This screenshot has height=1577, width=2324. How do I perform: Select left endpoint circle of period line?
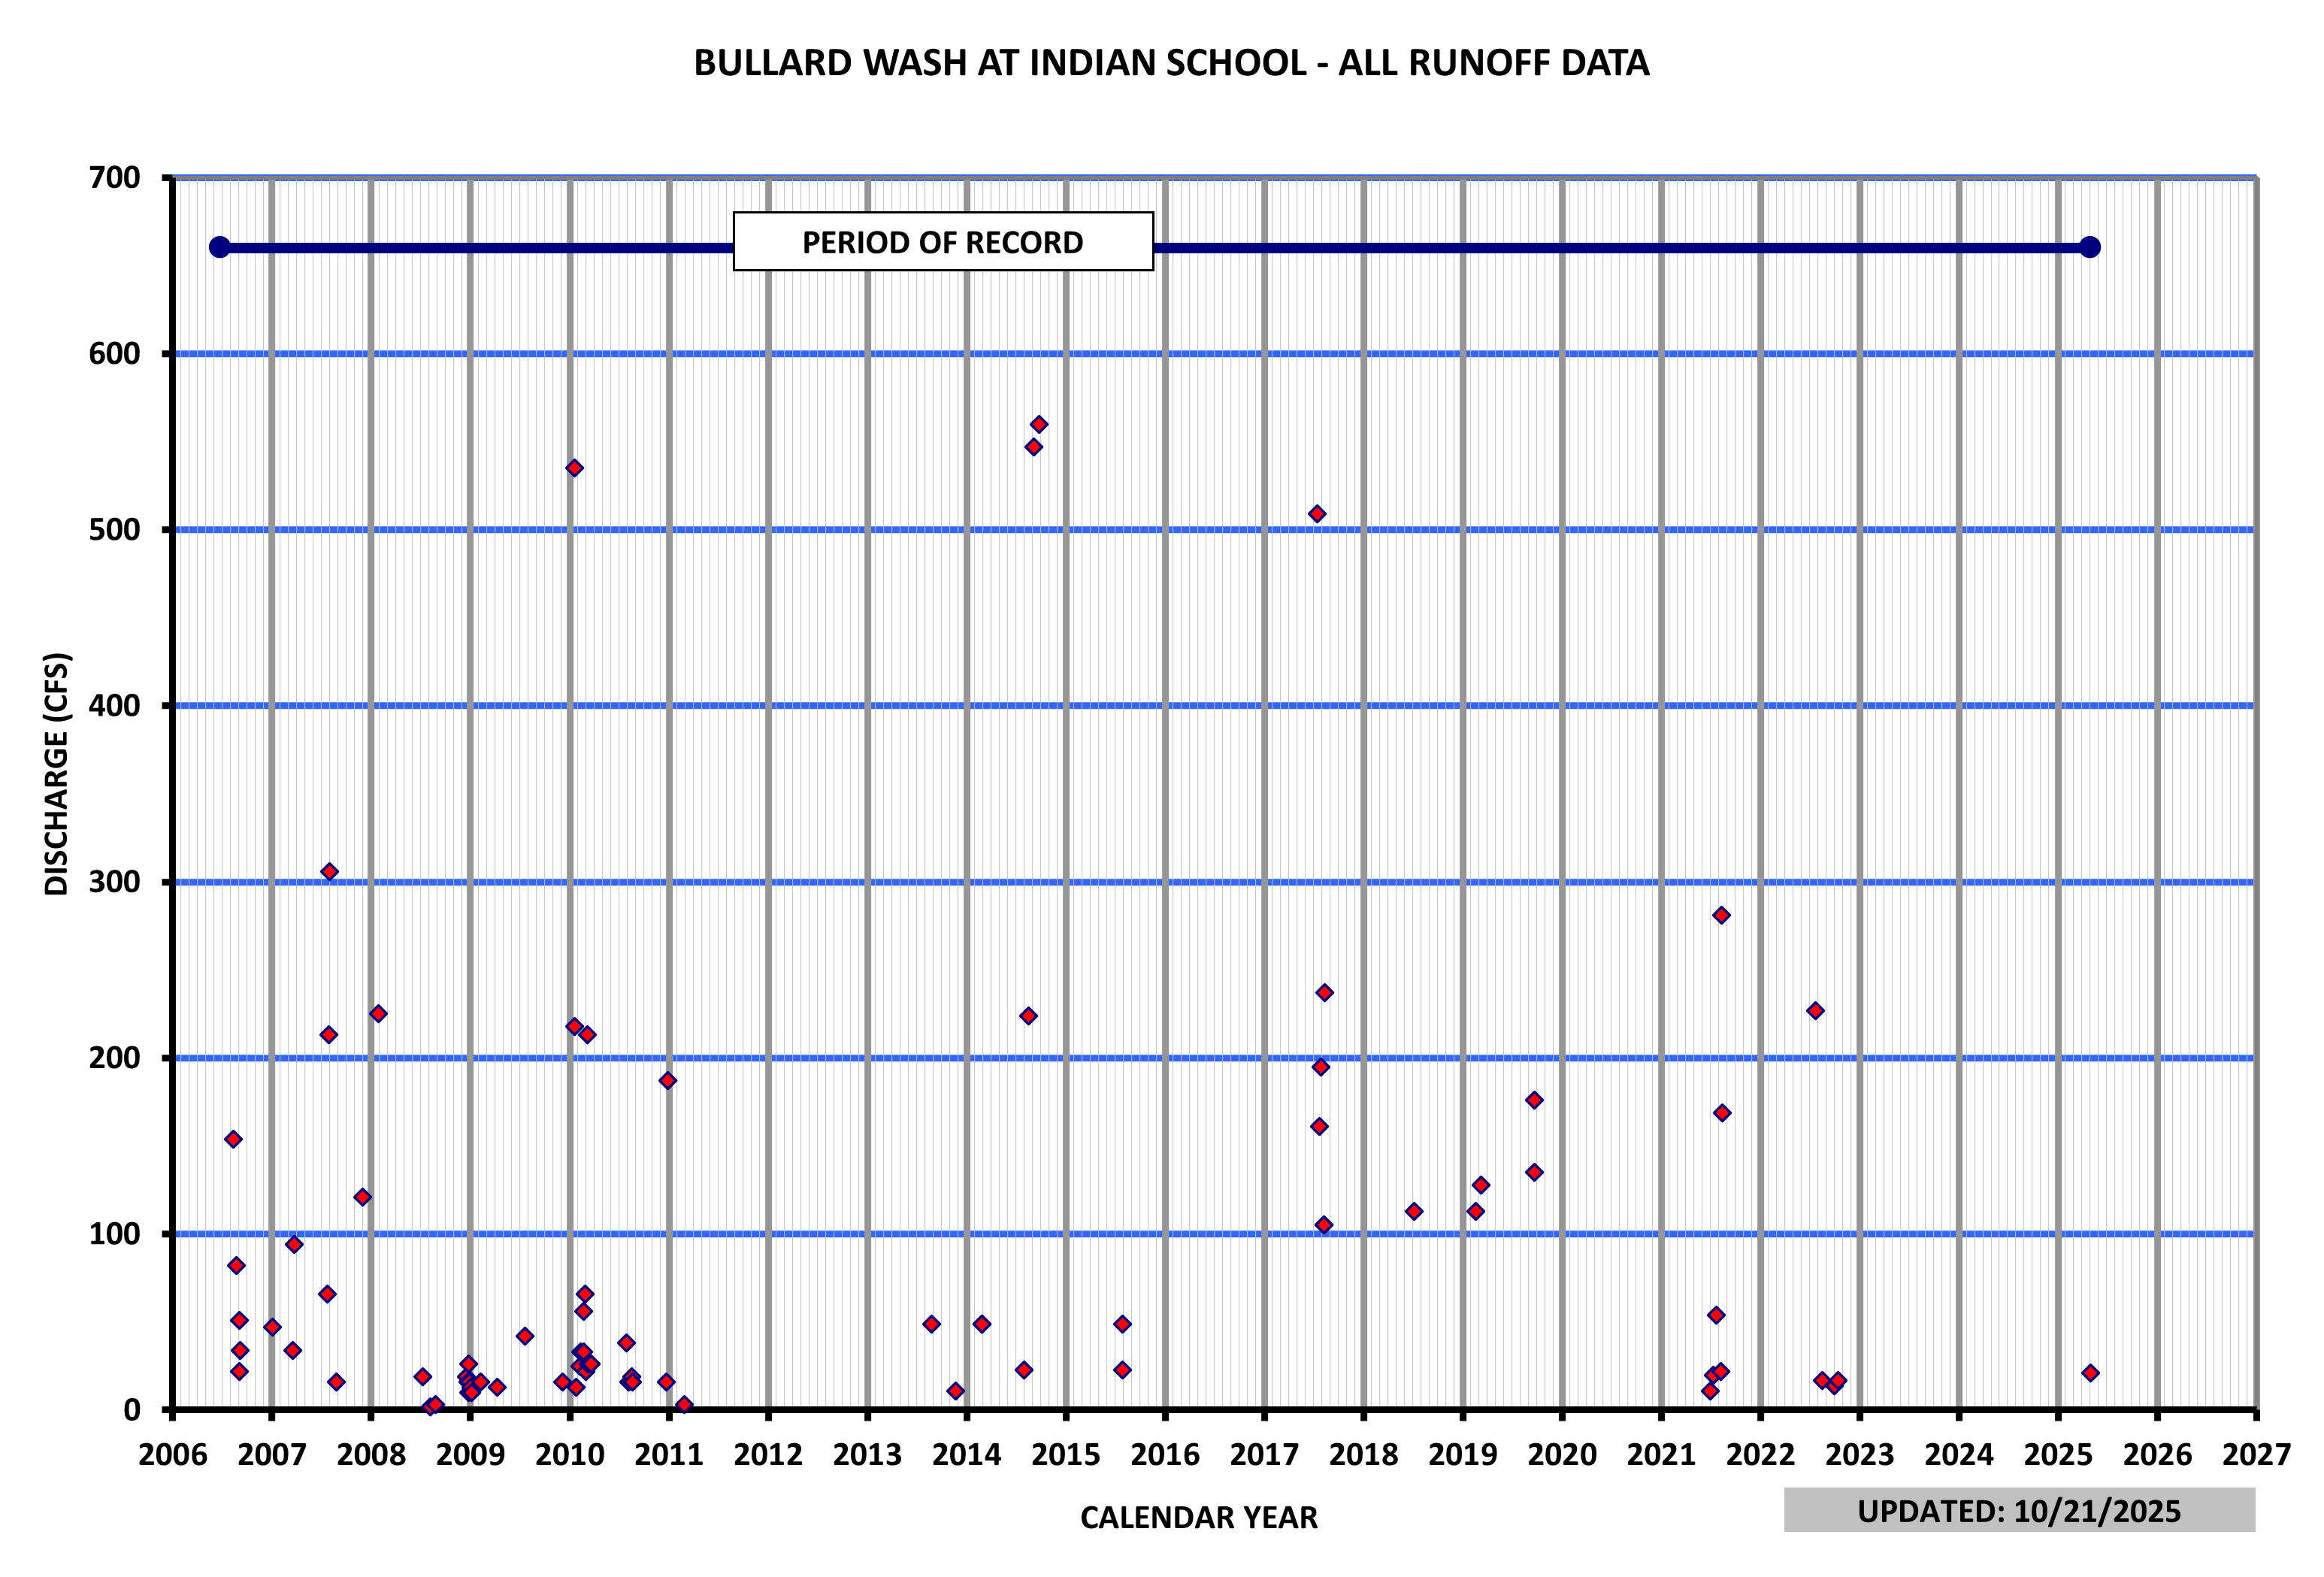[220, 247]
